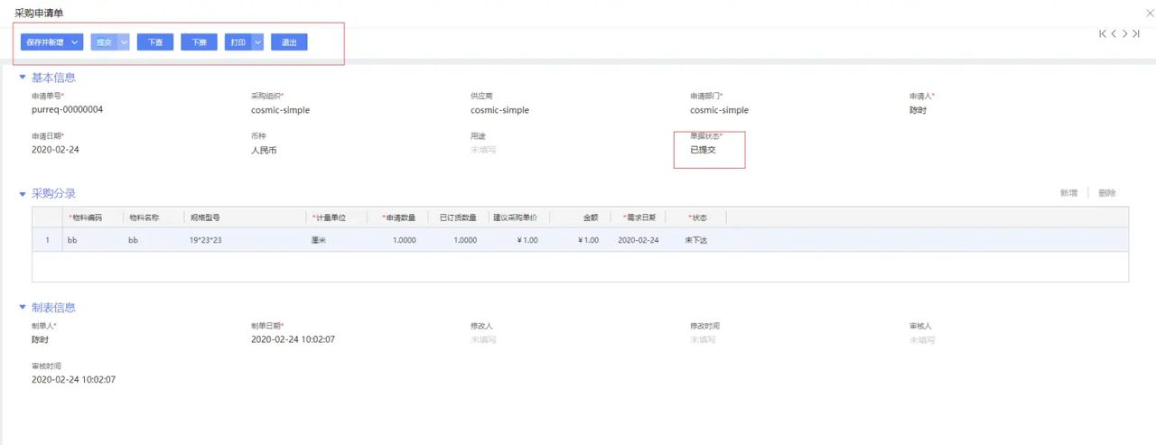Click the 单据状态 value 已提交

pyautogui.click(x=703, y=150)
